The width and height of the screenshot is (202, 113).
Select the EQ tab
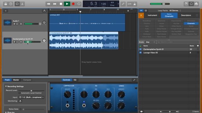click(x=75, y=80)
